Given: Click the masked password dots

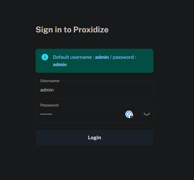Looking at the screenshot, I should pos(46,114).
